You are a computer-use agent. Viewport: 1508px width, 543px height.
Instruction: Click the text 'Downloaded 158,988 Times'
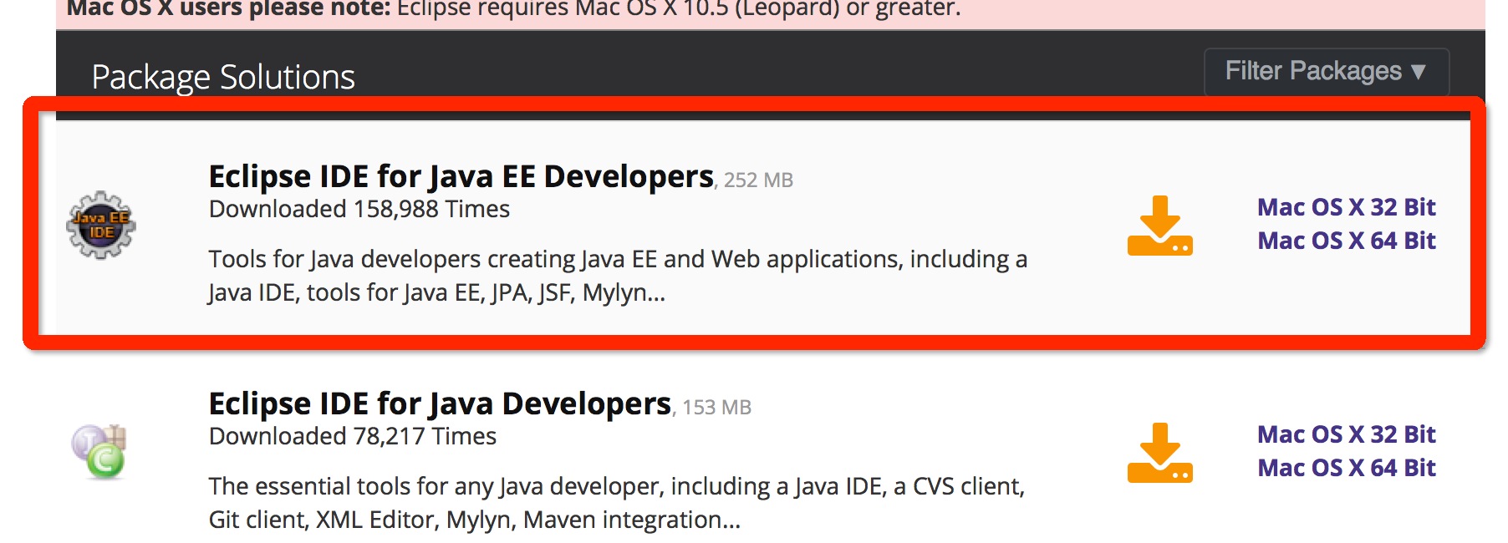point(359,209)
